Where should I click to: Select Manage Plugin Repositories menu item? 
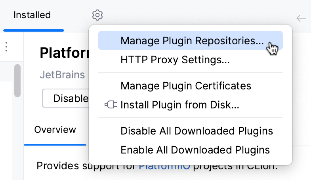192,41
